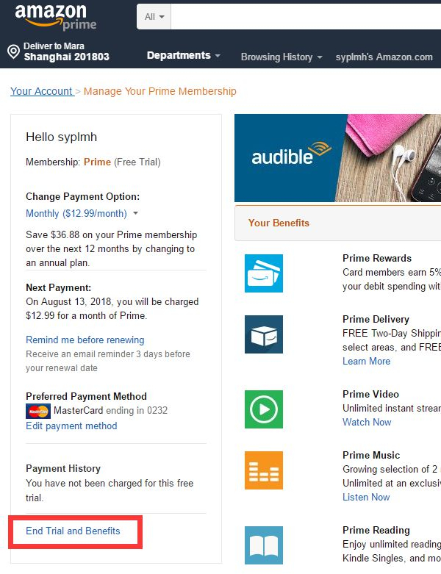Viewport: 441px width, 574px height.
Task: Go to Your Account breadcrumb link
Action: point(42,91)
